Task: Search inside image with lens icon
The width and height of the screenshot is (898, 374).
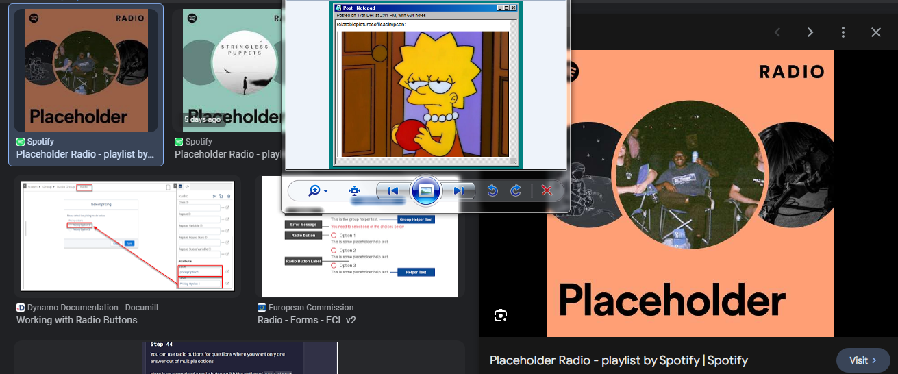Action: 501,315
